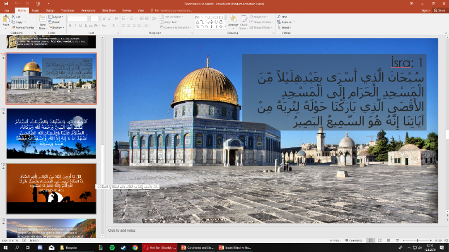This screenshot has width=449, height=252.
Task: Decrease font size
Action: click(x=110, y=19)
